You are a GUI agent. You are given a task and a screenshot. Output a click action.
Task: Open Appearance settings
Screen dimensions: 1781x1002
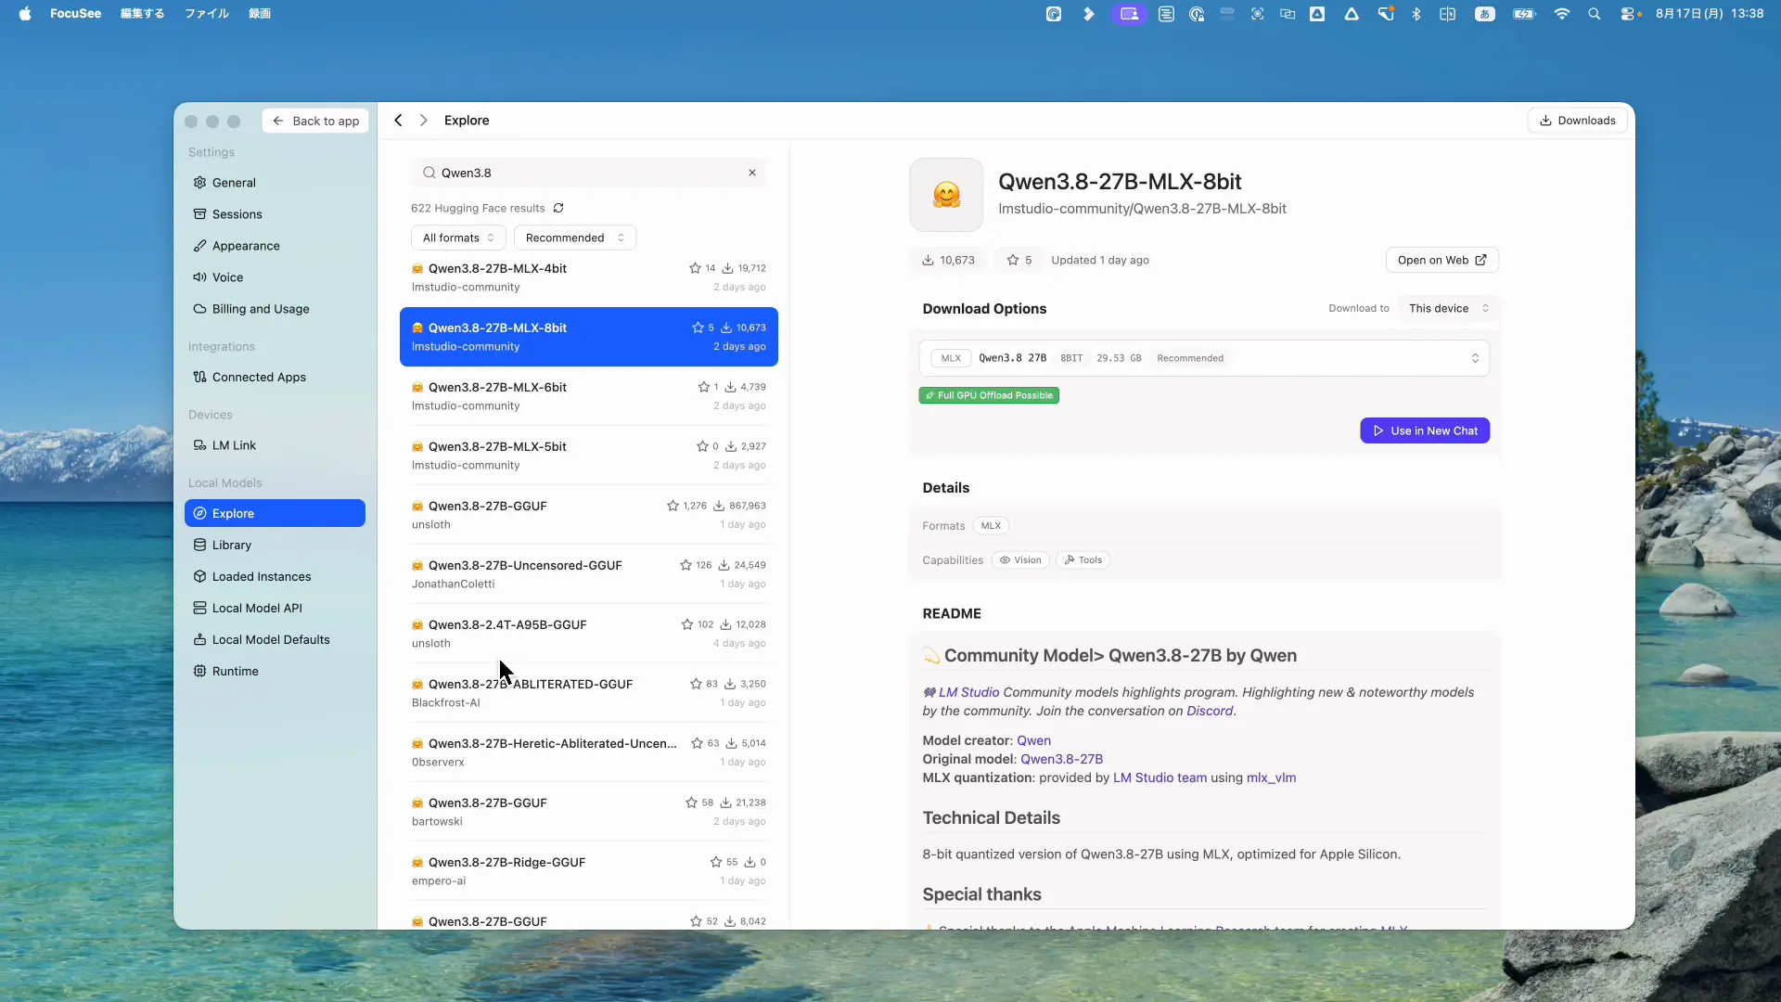pos(275,246)
